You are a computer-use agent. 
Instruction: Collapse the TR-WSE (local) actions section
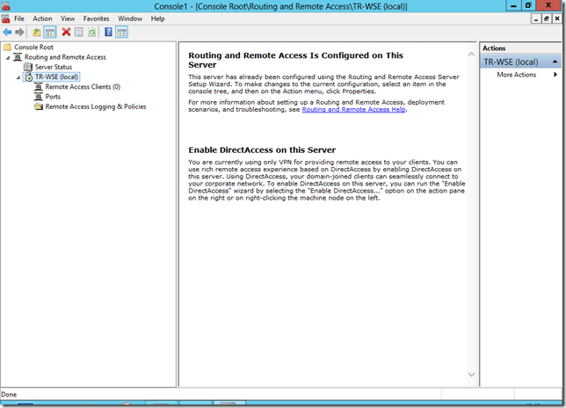click(555, 62)
